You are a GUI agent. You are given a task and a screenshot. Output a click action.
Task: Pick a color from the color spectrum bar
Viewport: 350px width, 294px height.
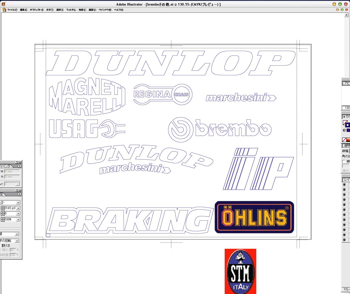pyautogui.click(x=348, y=140)
